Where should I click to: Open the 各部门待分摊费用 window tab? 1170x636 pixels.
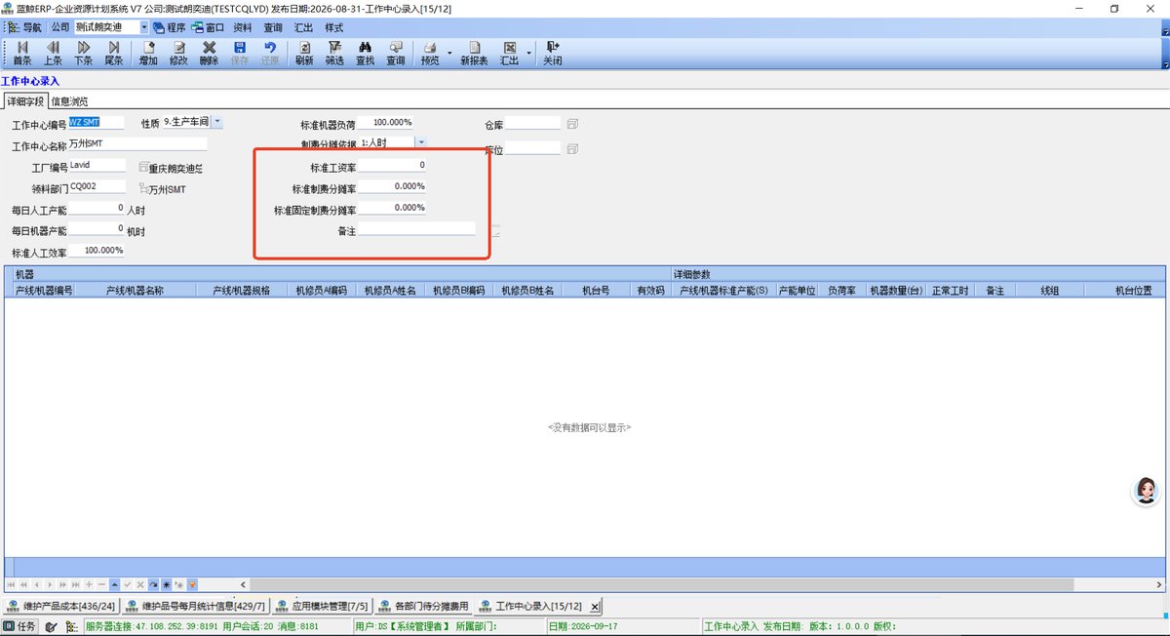tap(422, 606)
